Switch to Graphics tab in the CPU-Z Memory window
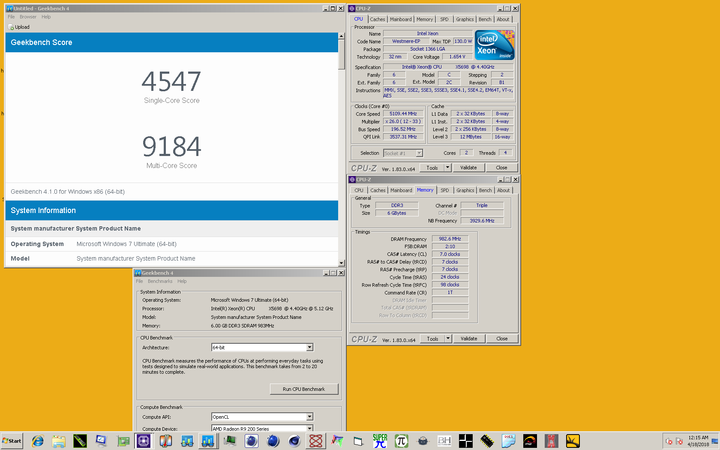 pos(465,190)
